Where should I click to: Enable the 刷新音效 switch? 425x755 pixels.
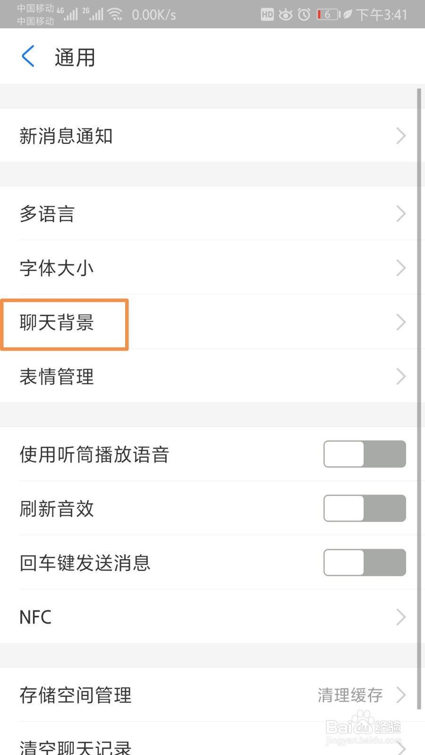tap(365, 508)
